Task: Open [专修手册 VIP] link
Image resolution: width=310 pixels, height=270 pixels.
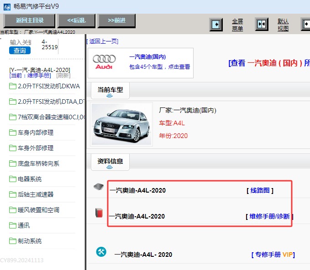Action: (273, 255)
